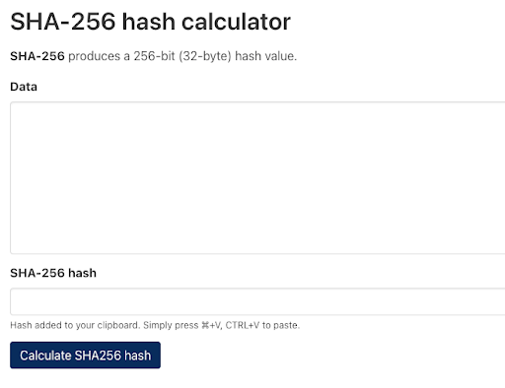Click the '(32-byte)' text in description

coord(205,56)
